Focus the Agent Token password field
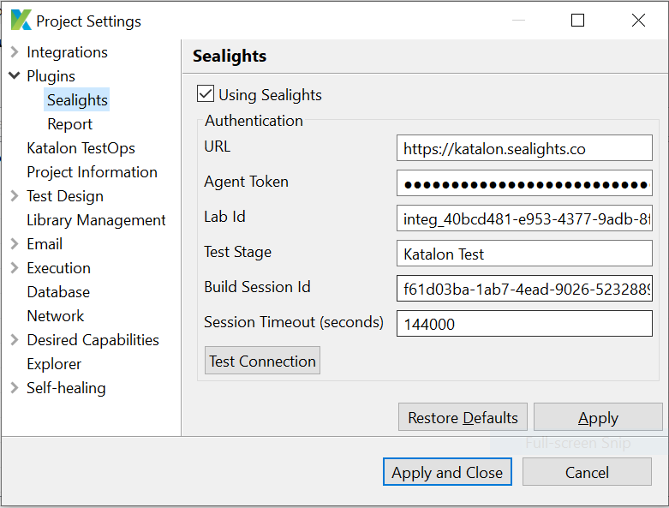669x508 pixels. point(524,183)
